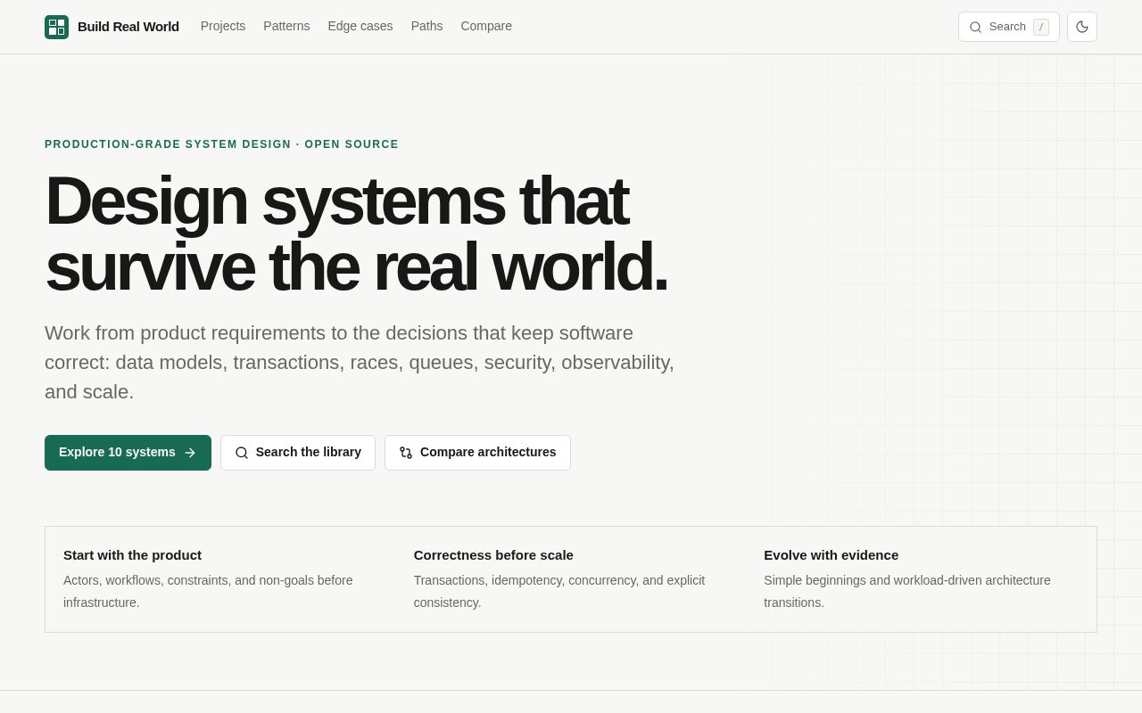Click the branch icon on Compare architectures
Viewport: 1142px width, 713px height.
click(406, 453)
